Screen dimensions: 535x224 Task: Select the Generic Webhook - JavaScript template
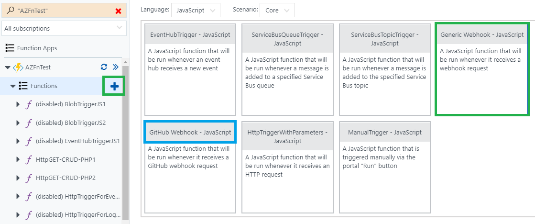pos(482,69)
